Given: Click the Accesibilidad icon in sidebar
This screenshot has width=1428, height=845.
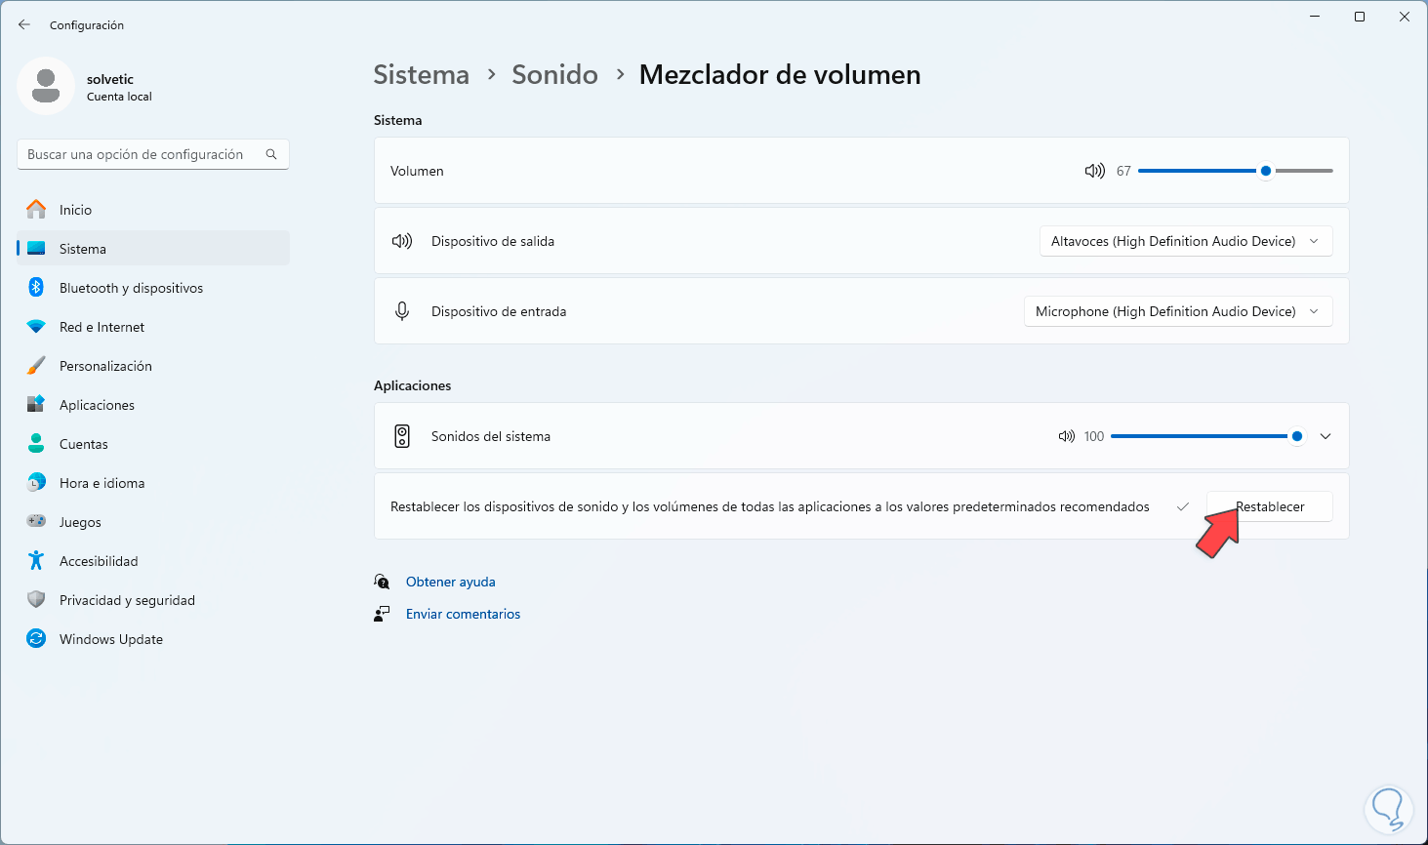Looking at the screenshot, I should (36, 561).
